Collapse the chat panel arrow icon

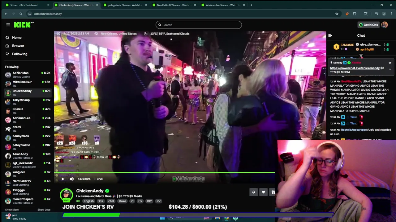(330, 35)
